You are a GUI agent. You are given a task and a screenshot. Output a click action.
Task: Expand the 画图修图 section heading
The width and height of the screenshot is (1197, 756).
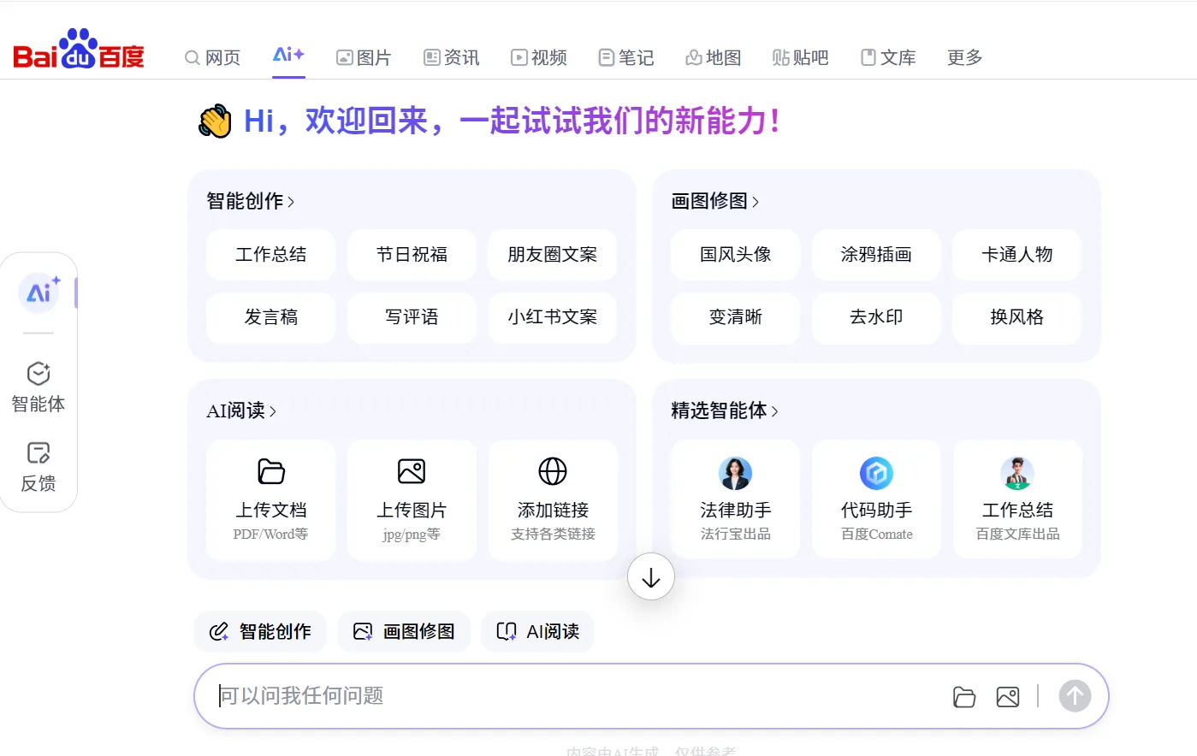[x=714, y=202]
